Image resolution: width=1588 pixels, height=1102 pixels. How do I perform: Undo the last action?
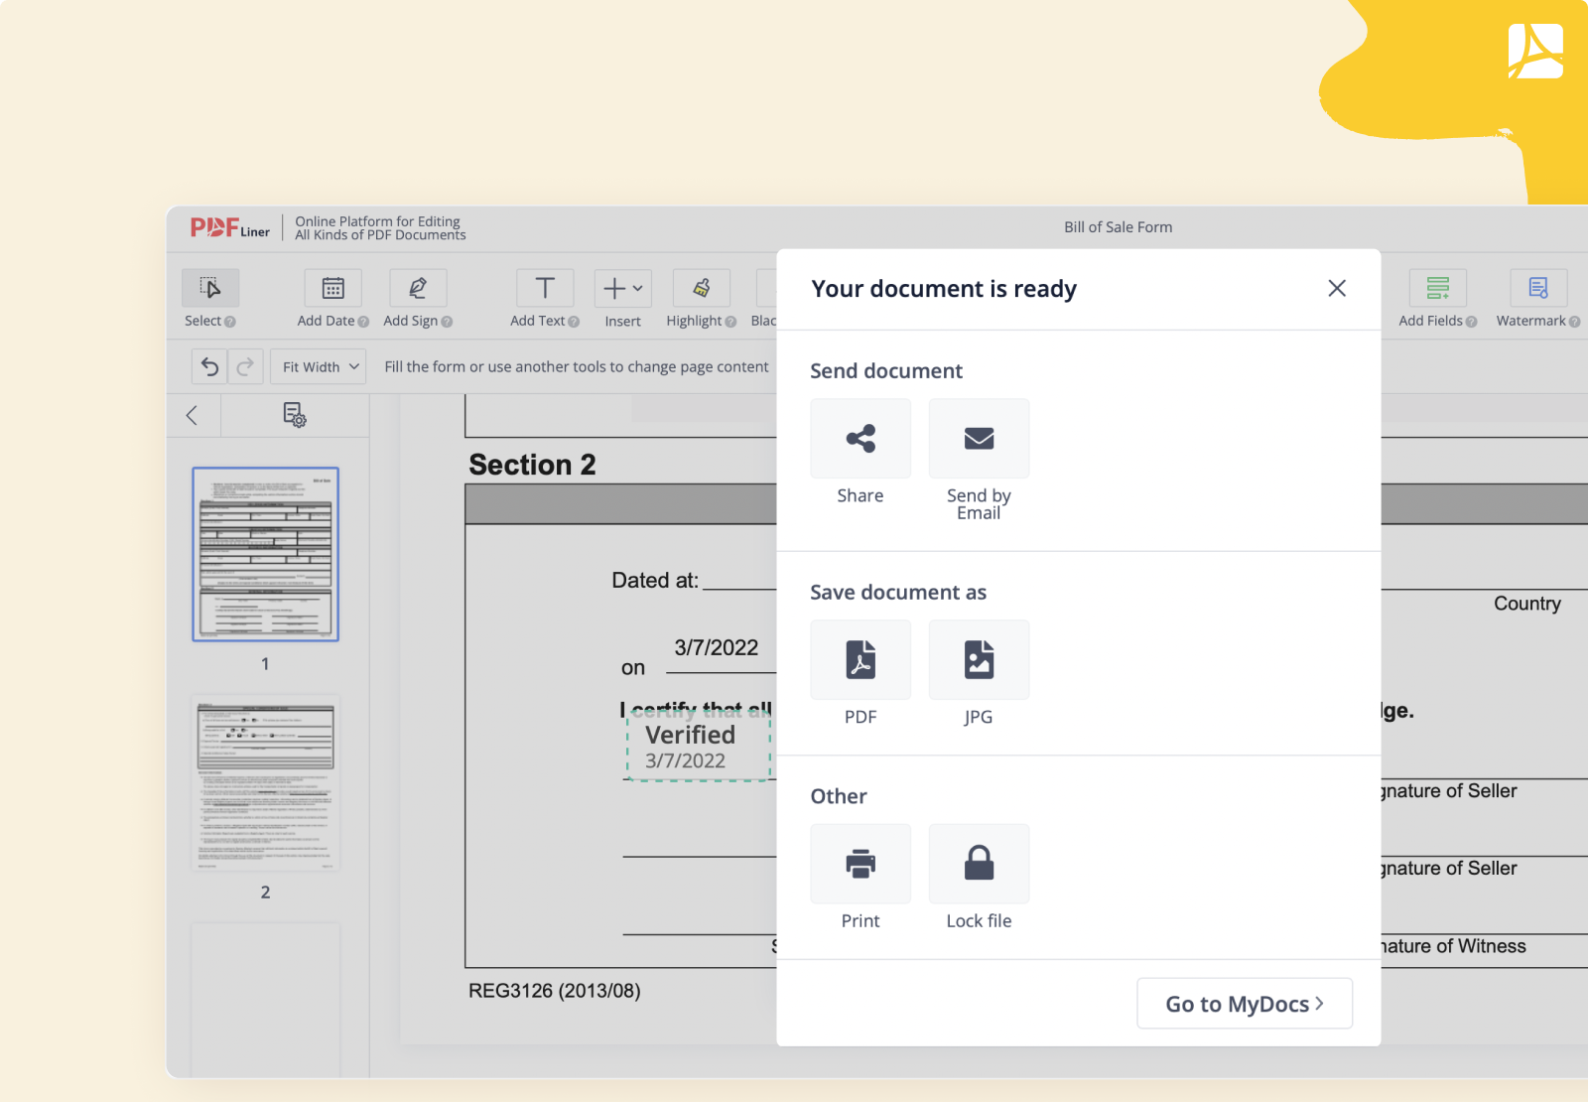pos(209,365)
